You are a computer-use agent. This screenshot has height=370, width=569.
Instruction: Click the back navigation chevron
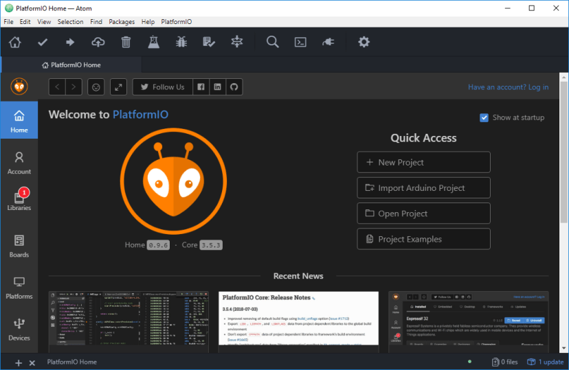[58, 87]
